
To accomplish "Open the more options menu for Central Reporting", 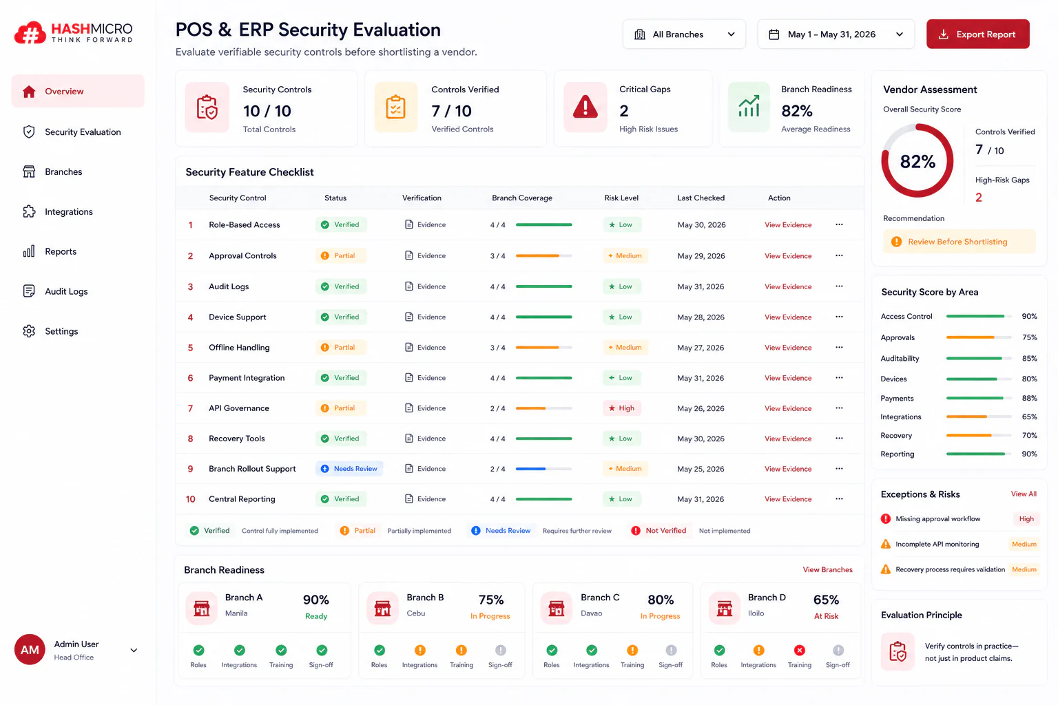I will tap(839, 499).
